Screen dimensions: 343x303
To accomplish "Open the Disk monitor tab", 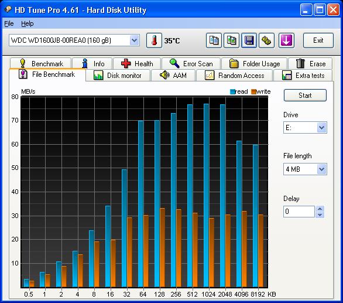I will (118, 76).
